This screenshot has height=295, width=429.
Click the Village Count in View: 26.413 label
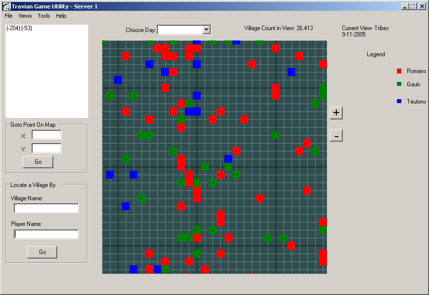click(279, 28)
